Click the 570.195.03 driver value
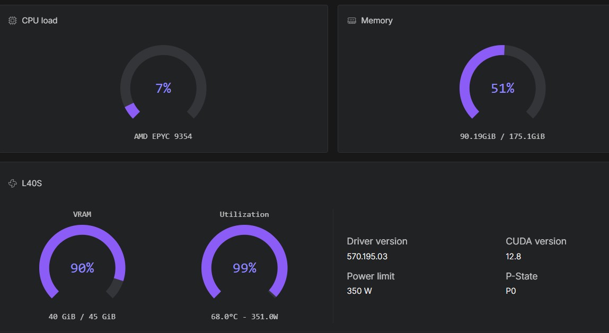The width and height of the screenshot is (609, 333). click(367, 257)
